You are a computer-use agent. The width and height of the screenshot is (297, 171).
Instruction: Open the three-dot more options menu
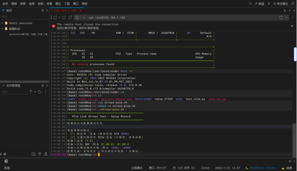[x=292, y=17]
